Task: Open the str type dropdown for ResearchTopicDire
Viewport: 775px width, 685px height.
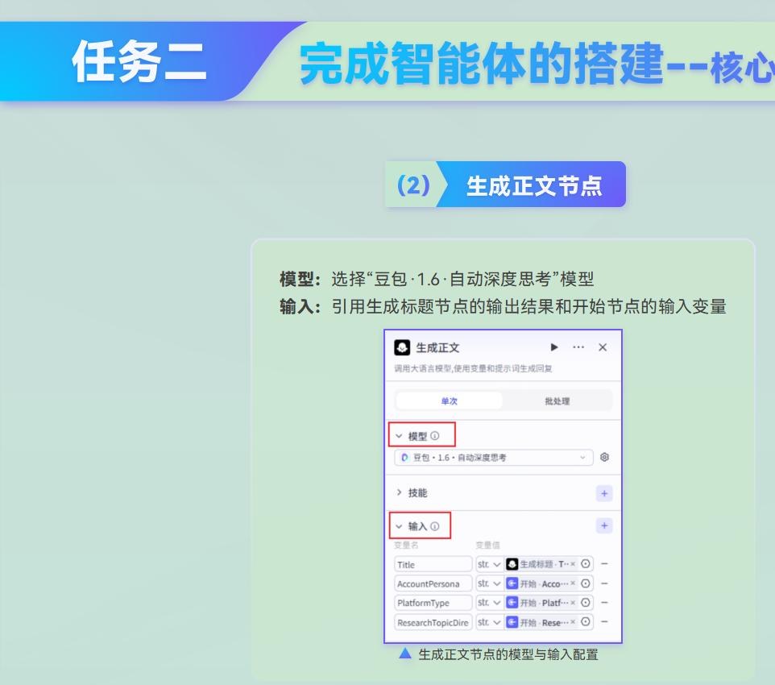Action: coord(489,622)
